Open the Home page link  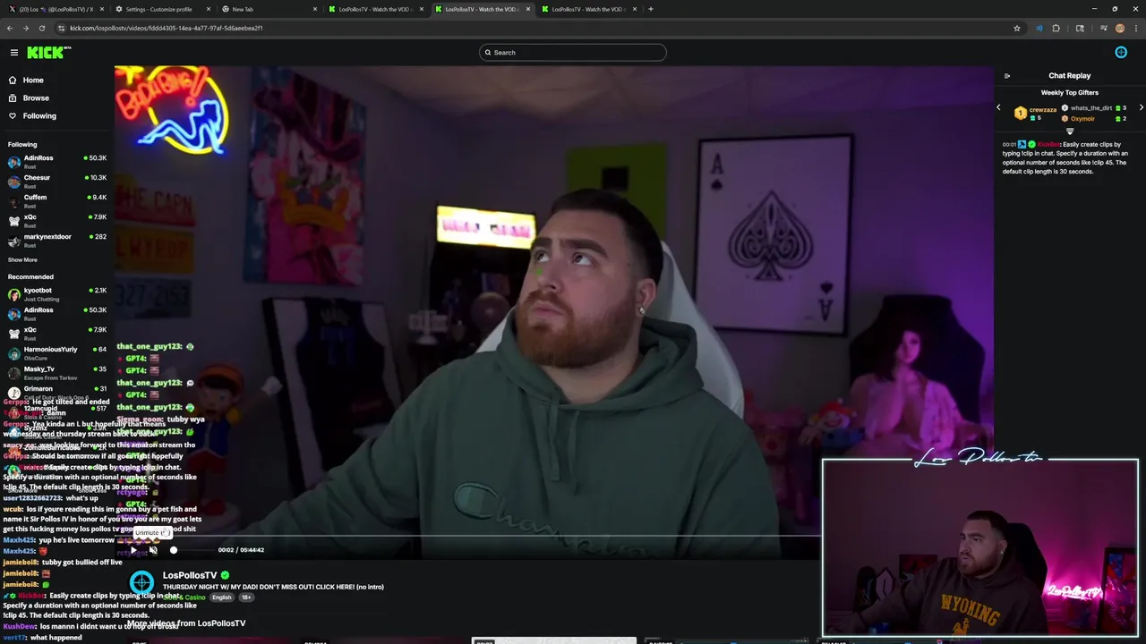pos(33,80)
